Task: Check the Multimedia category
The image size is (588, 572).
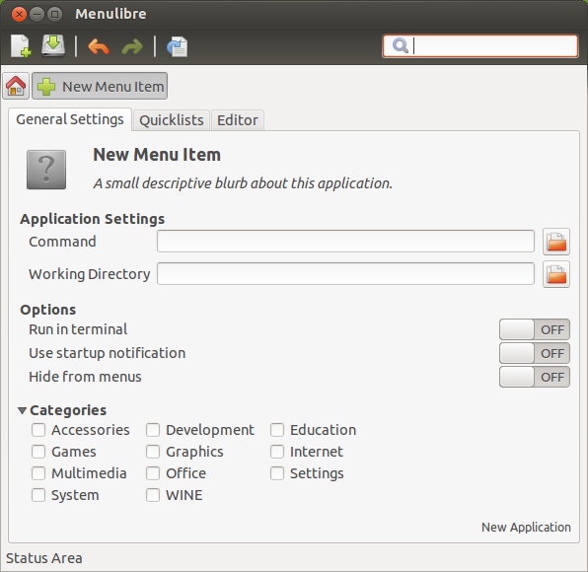Action: (x=38, y=473)
